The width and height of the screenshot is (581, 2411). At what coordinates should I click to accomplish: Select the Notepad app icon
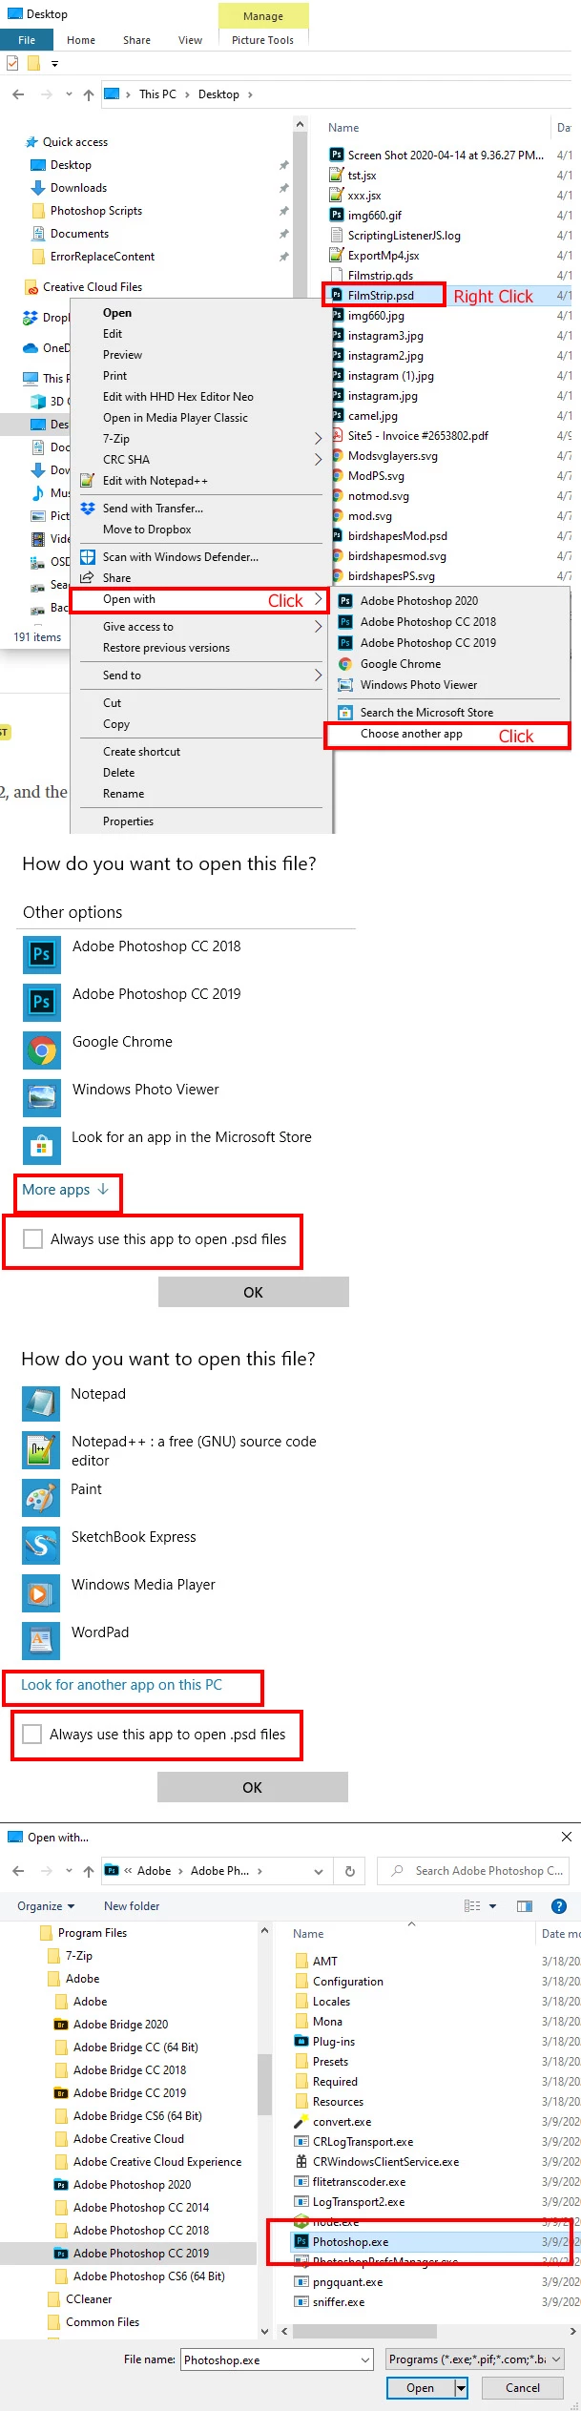41,1403
